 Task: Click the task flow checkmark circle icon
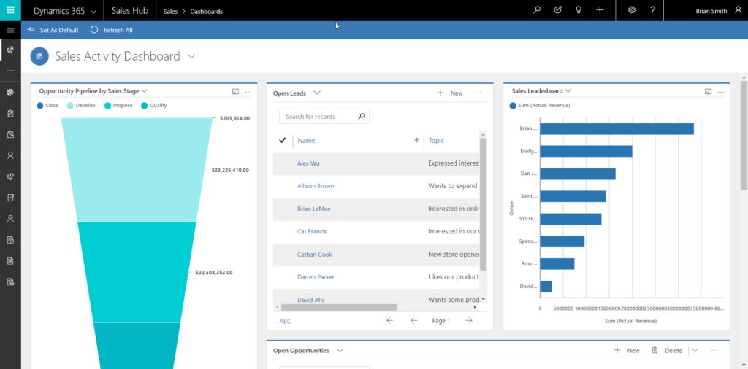point(558,10)
